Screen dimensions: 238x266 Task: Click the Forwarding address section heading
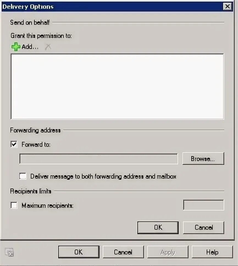35,130
